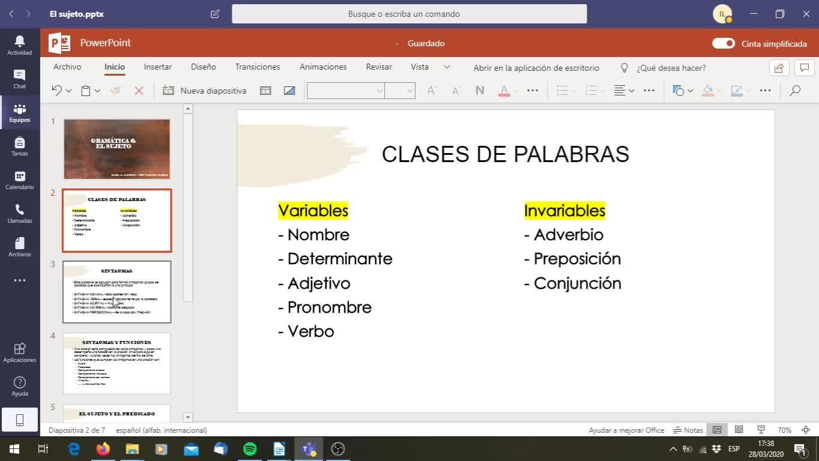
Task: Open the Archivo menu
Action: [67, 67]
